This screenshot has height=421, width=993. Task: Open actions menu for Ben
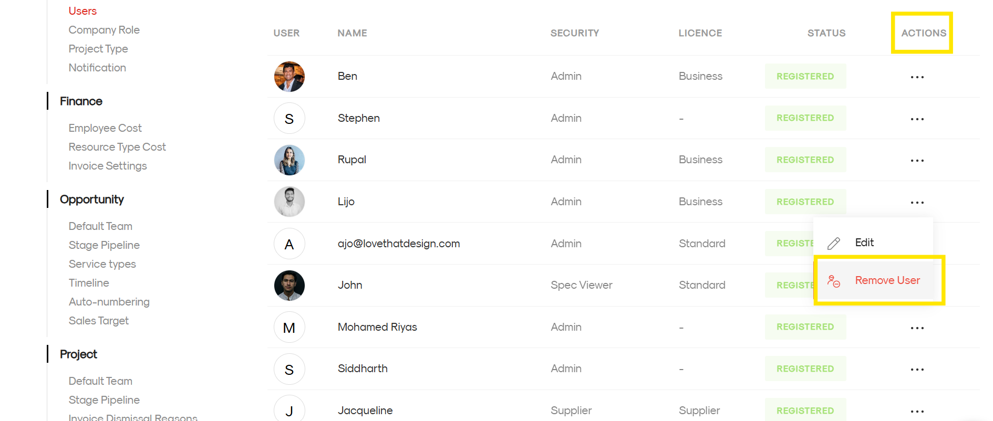pos(917,77)
